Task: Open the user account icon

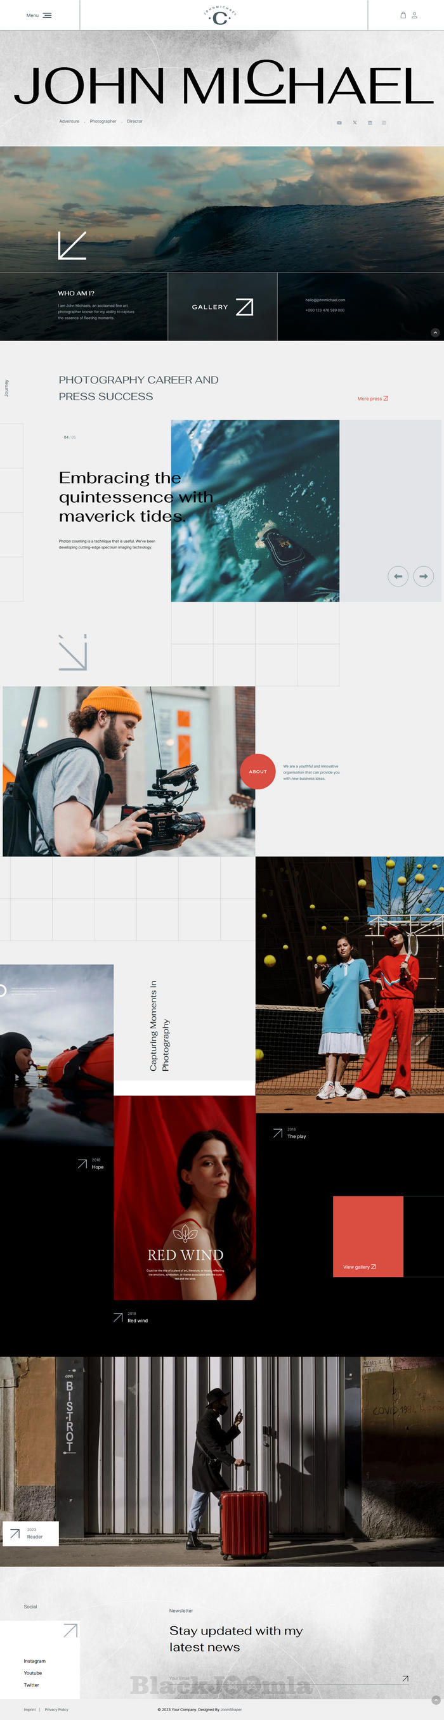Action: pos(414,15)
